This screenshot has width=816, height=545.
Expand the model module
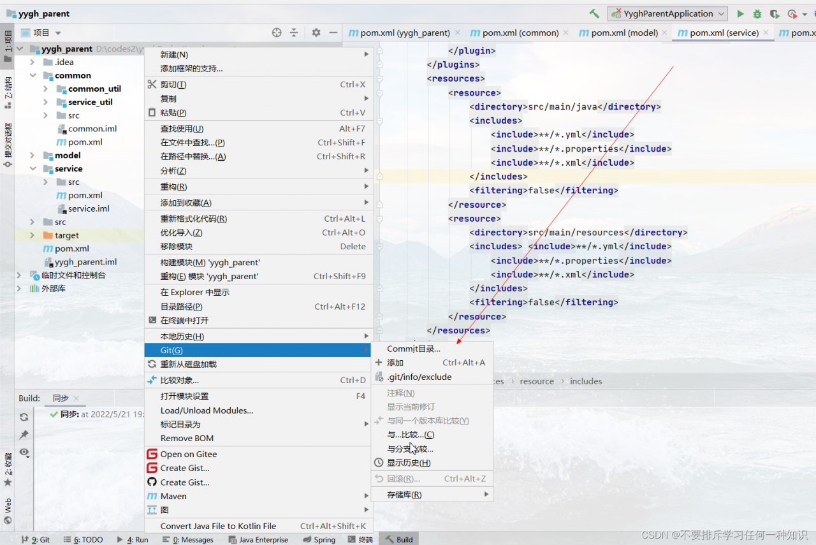click(33, 156)
